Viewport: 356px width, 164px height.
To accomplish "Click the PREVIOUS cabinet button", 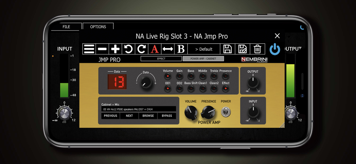I will (x=111, y=116).
